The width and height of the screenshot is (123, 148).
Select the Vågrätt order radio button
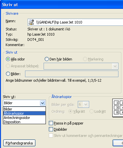70,111
